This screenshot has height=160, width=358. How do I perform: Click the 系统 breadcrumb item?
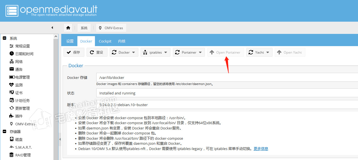pyautogui.click(x=84, y=28)
